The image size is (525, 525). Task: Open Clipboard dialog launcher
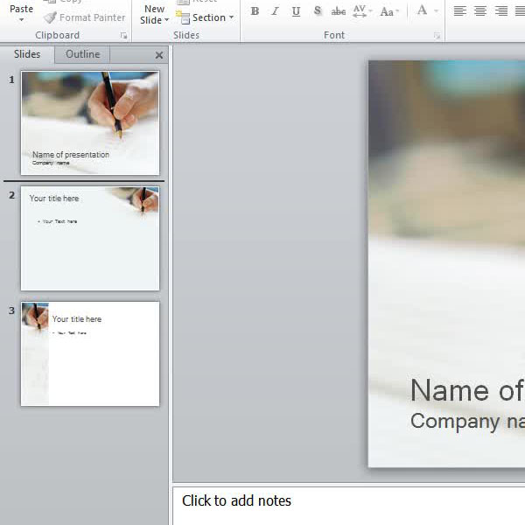[x=124, y=36]
